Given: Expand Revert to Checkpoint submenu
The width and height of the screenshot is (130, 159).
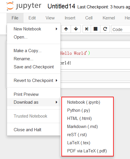Looking at the screenshot, I should coord(34,81).
